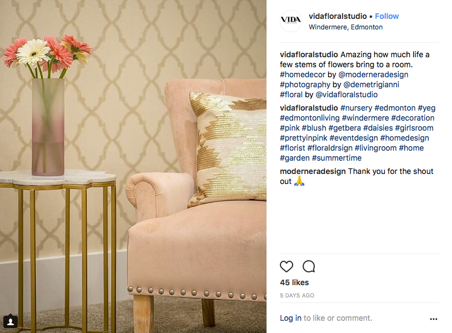Open comments via the speech bubble icon

point(309,266)
